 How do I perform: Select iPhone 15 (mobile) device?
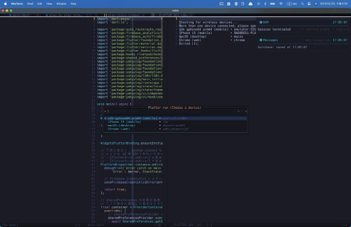tap(176, 122)
